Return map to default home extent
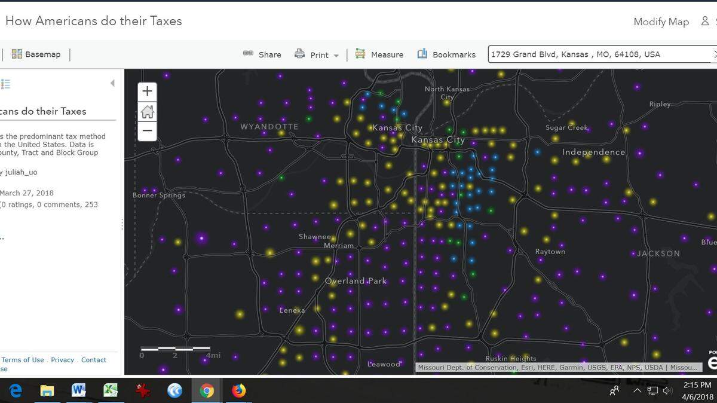717x403 pixels. (147, 111)
